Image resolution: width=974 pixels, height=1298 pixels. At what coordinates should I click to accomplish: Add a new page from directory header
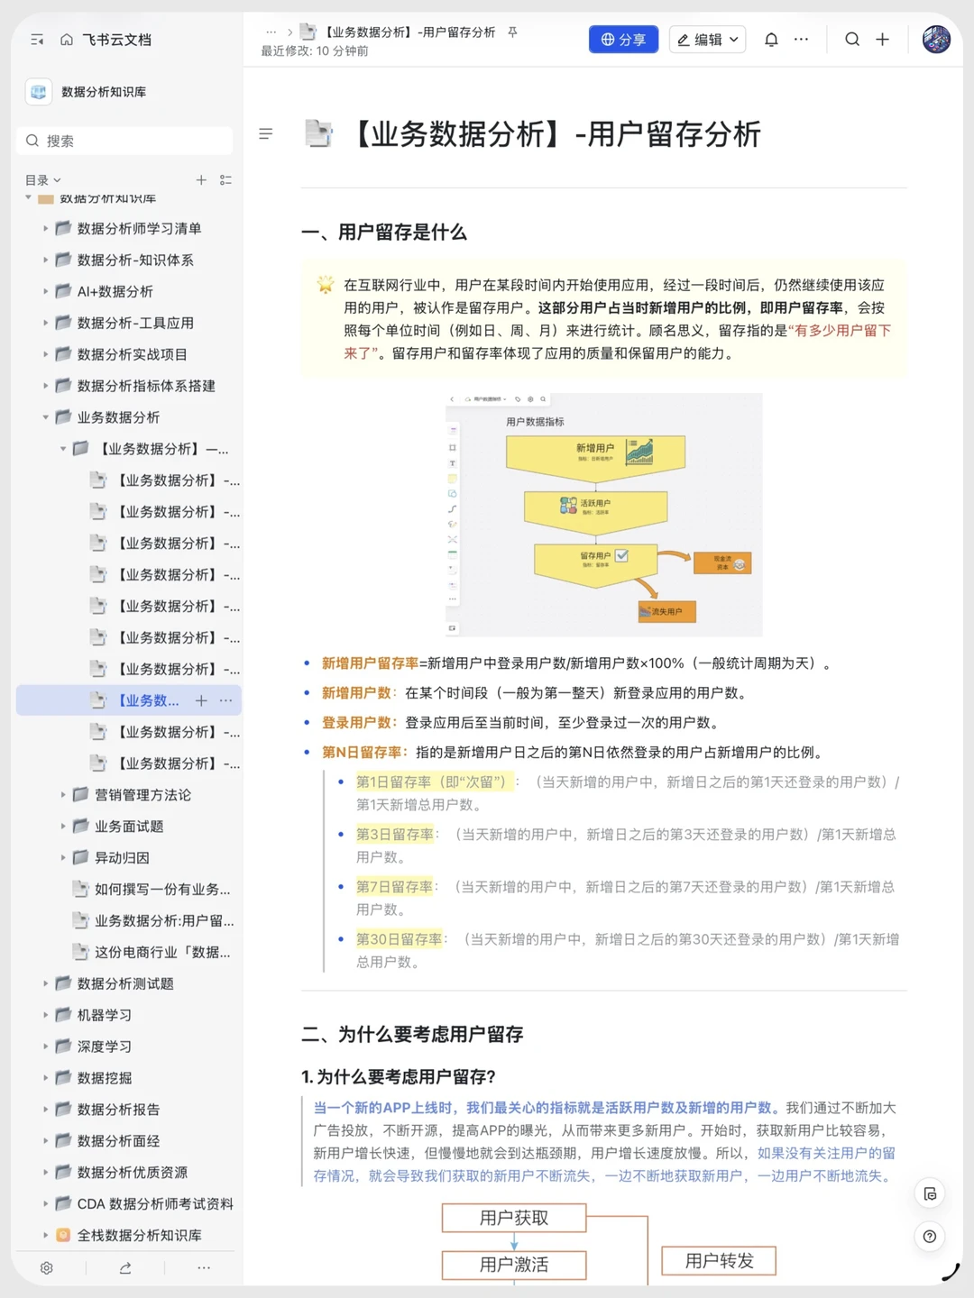(201, 180)
